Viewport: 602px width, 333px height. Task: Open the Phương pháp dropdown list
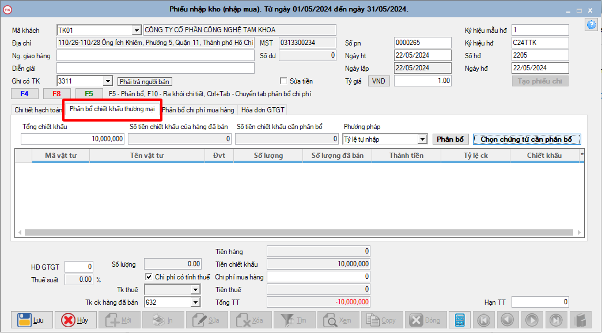pyautogui.click(x=422, y=139)
